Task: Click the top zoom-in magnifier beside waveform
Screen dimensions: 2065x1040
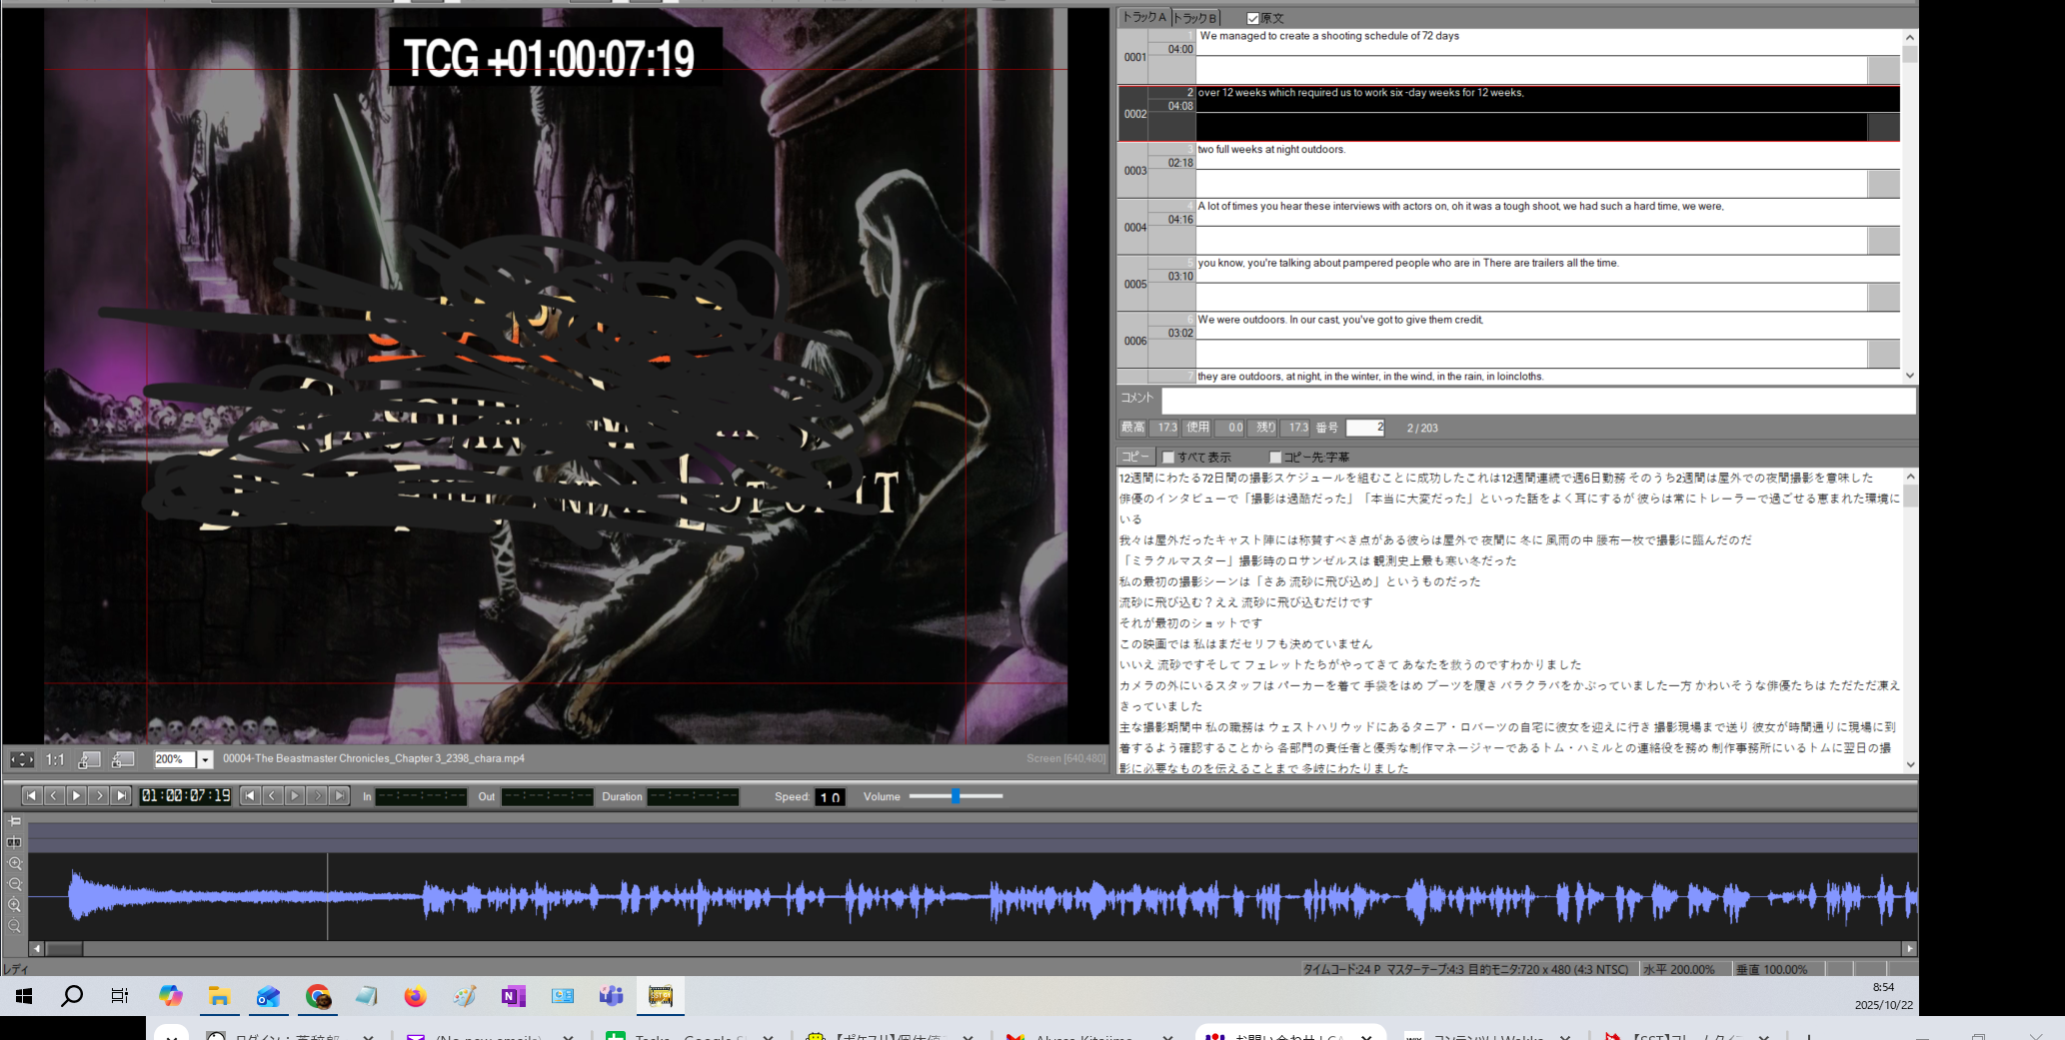Action: coord(14,863)
